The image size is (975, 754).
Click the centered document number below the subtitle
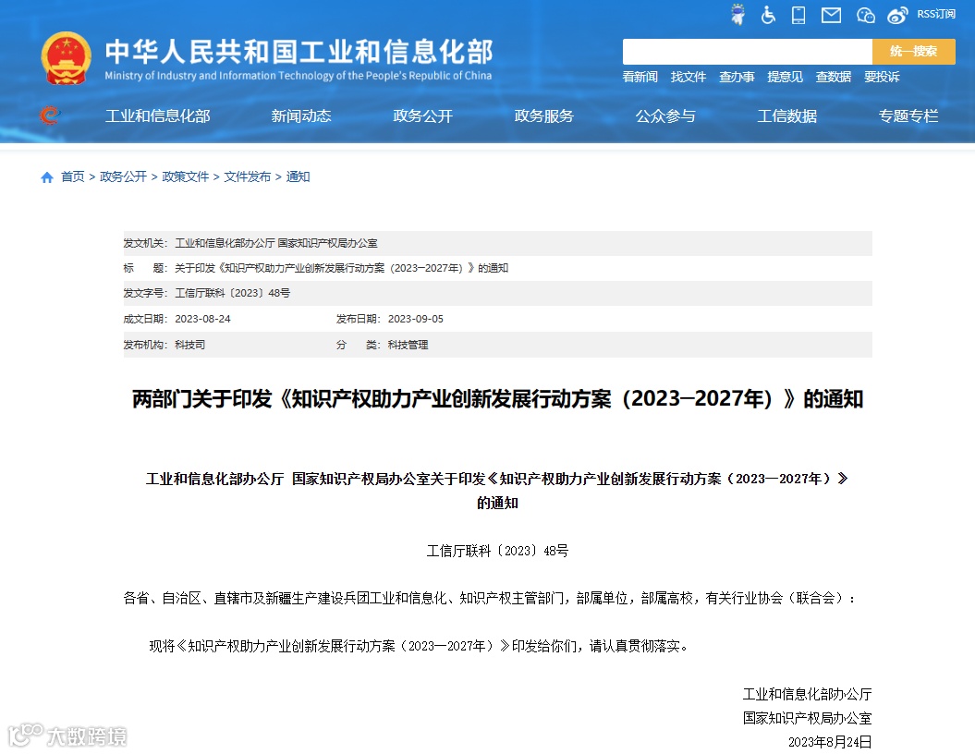(x=497, y=552)
